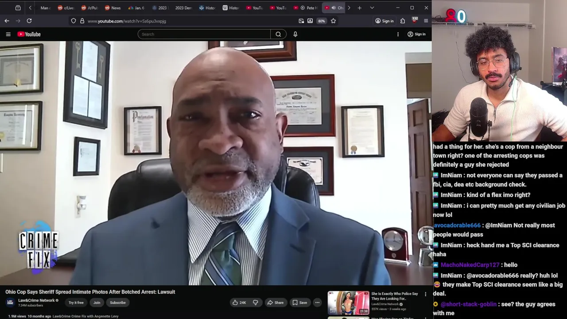Open the suggested video thumbnail 21:38
The width and height of the screenshot is (567, 319).
[x=348, y=303]
